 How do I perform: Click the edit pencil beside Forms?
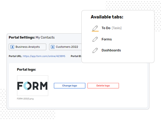click(x=95, y=39)
